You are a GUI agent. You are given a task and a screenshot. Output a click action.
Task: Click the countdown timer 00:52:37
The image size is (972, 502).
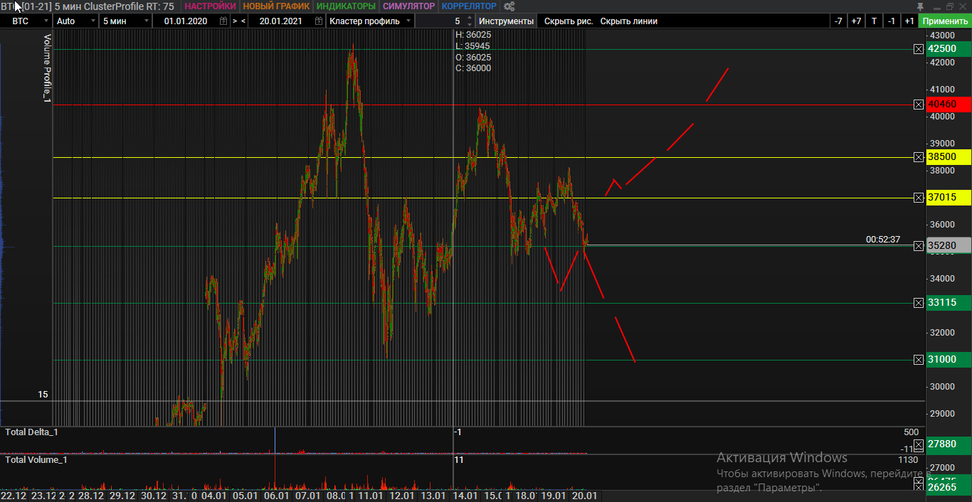coord(883,240)
